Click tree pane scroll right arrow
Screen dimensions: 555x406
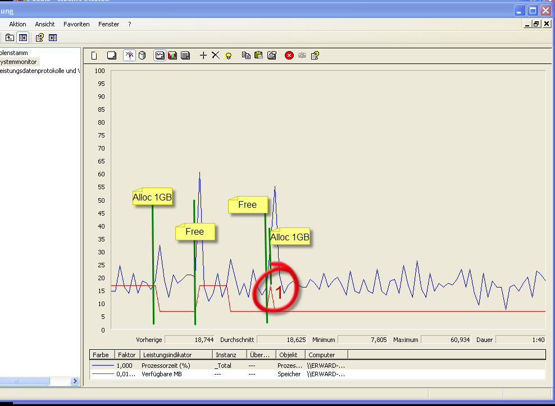tap(75, 381)
